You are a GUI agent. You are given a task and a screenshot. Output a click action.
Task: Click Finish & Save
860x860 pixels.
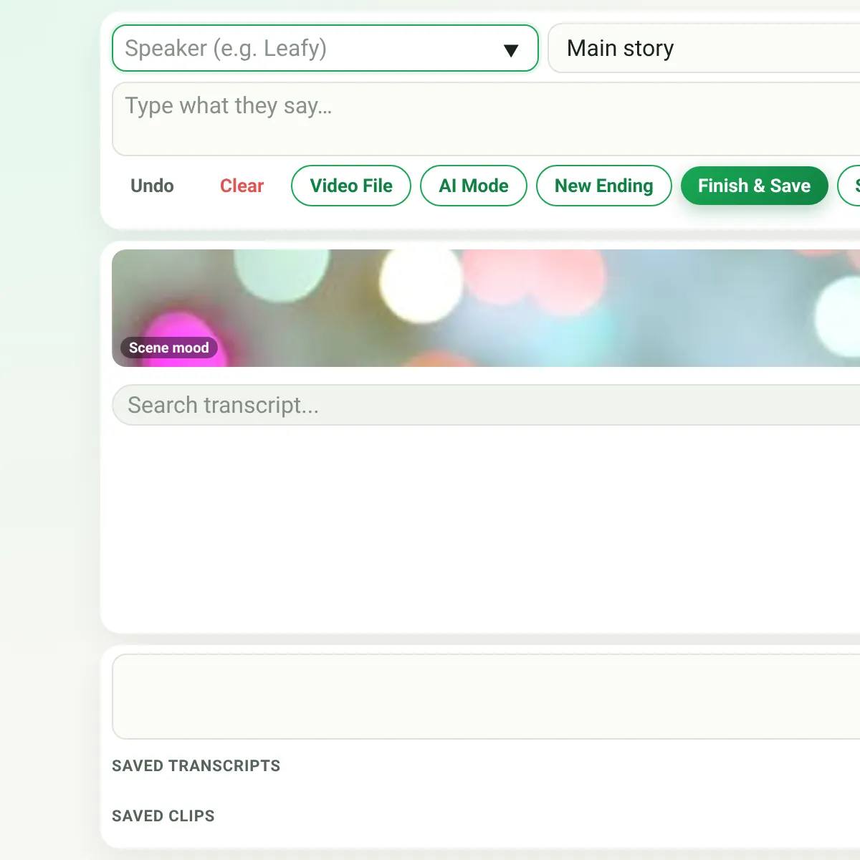[755, 186]
